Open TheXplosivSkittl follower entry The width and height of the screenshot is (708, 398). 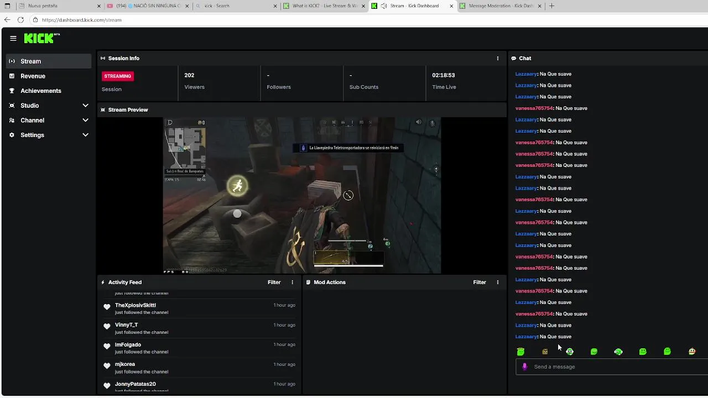click(x=200, y=308)
